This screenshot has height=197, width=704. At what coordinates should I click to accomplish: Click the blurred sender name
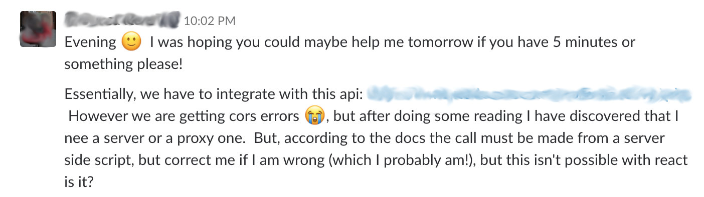click(122, 19)
